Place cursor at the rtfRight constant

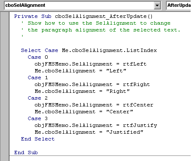(x=137, y=84)
